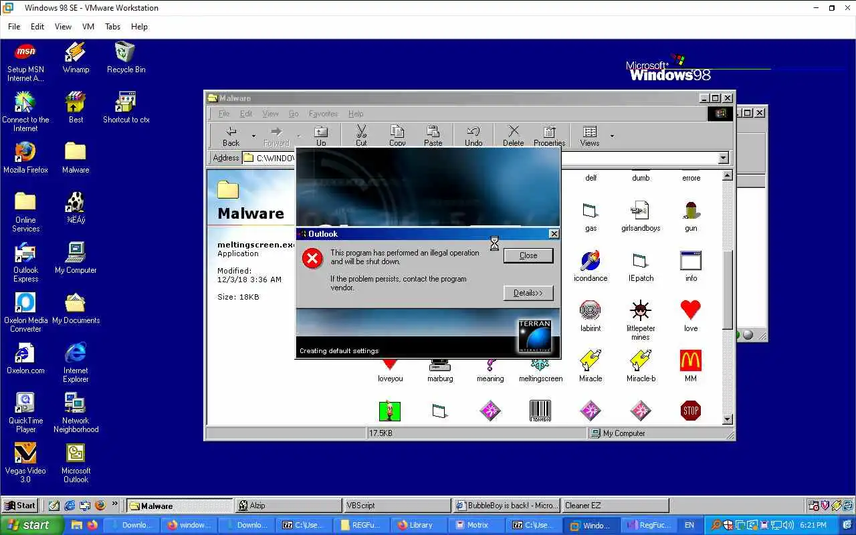Open the Winamp desktop icon
856x535 pixels.
point(76,57)
